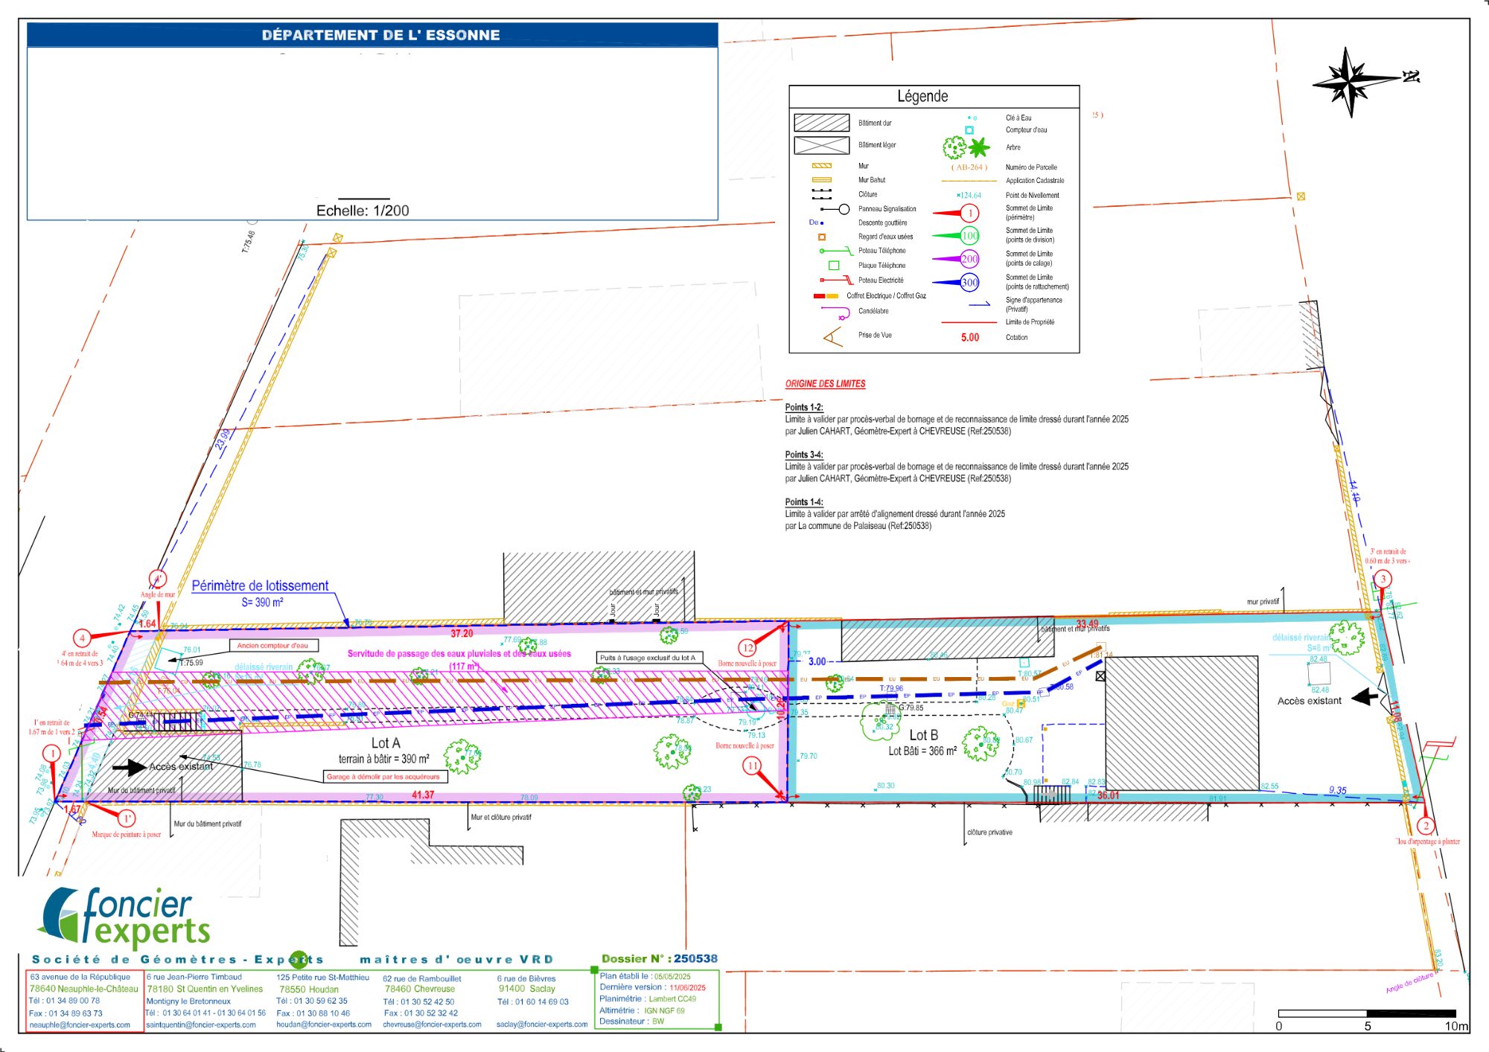Click the 'Puits à l'usage exclusif du lot A' label
The image size is (1489, 1052).
tap(648, 658)
